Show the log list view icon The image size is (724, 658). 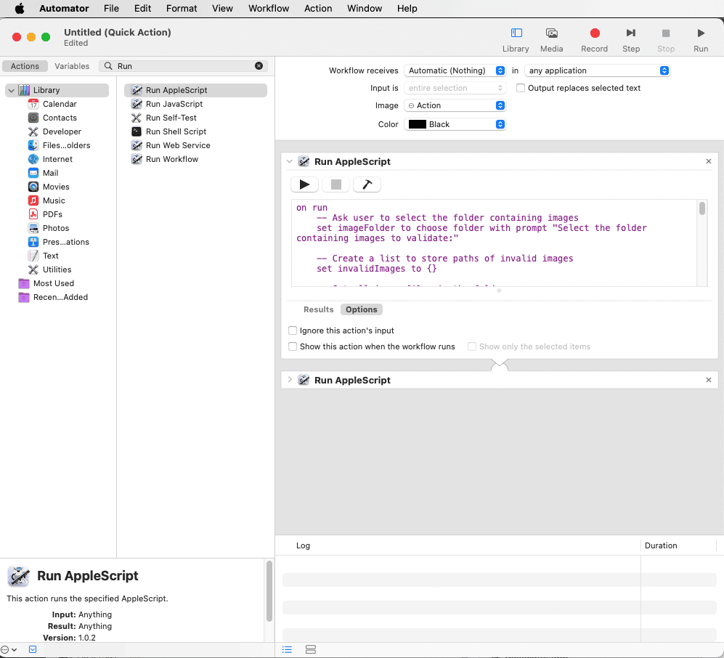click(x=287, y=650)
